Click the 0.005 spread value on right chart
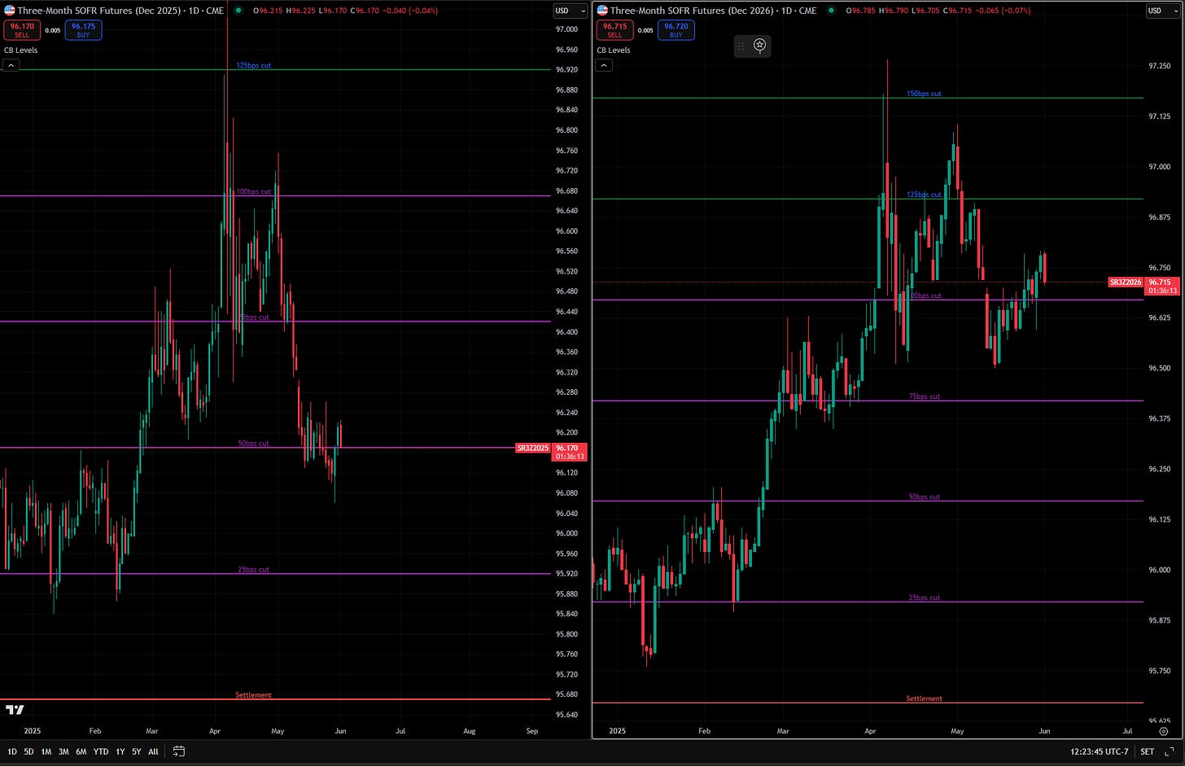The width and height of the screenshot is (1185, 766). pos(645,30)
